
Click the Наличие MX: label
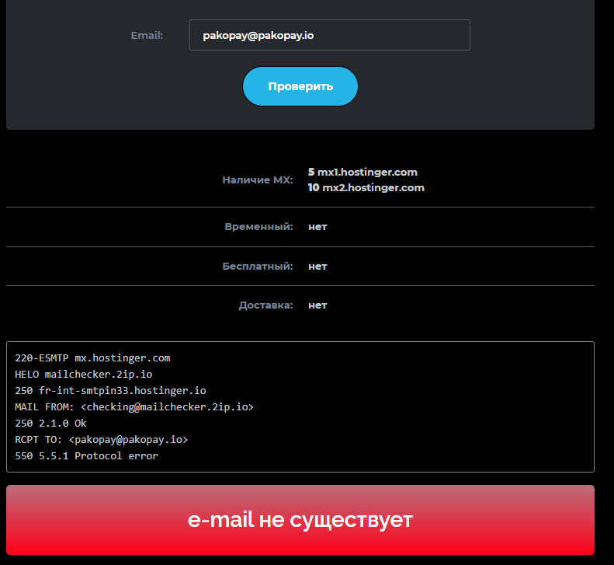[258, 180]
